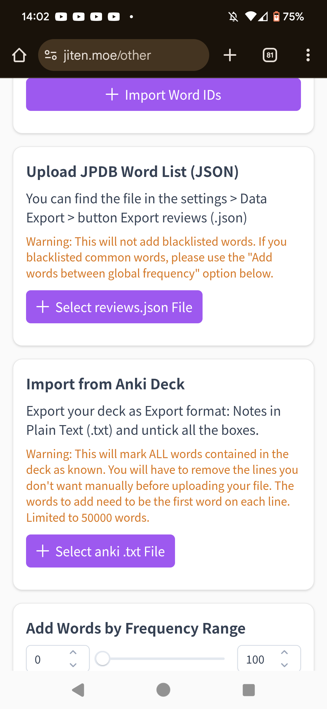Tap the Android back navigation button
This screenshot has height=709, width=327.
tap(78, 690)
